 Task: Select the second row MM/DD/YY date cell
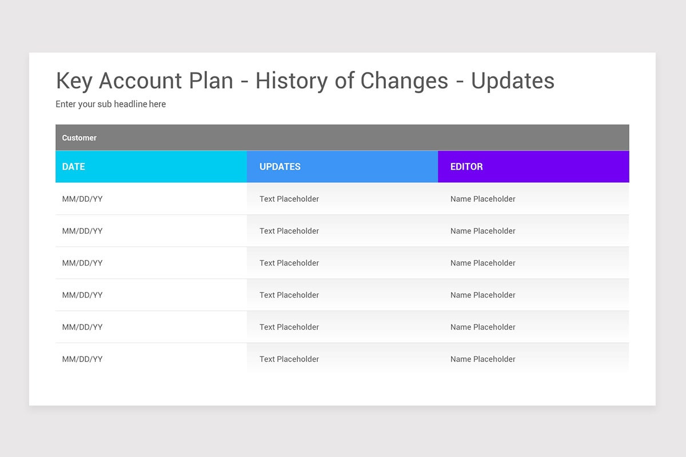point(82,231)
